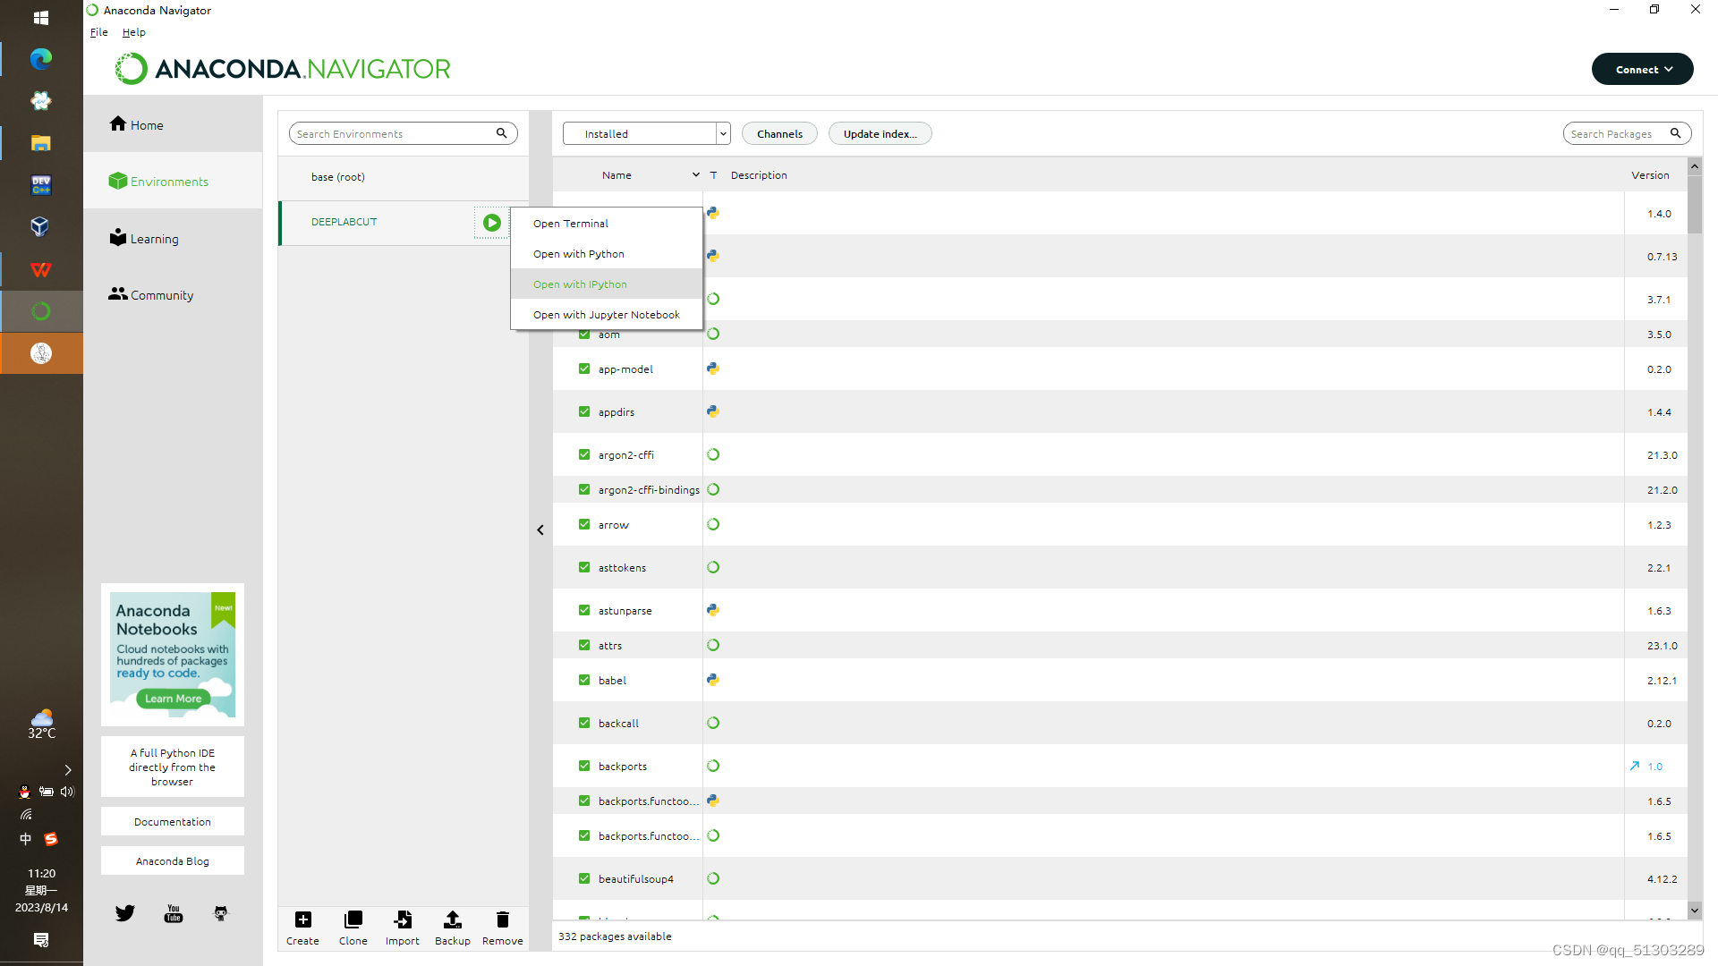Switch to the Community tab
This screenshot has height=966, width=1718.
pos(173,295)
